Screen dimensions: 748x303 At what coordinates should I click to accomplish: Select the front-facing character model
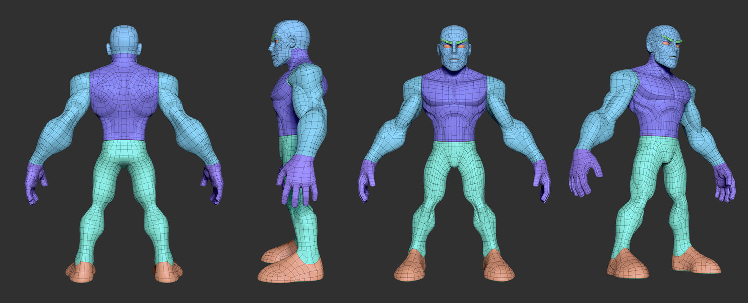point(454,153)
